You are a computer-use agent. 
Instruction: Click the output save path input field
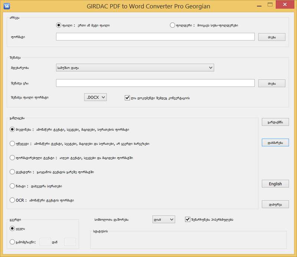[155, 83]
